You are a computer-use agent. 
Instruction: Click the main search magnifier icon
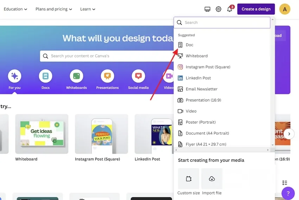(x=45, y=56)
